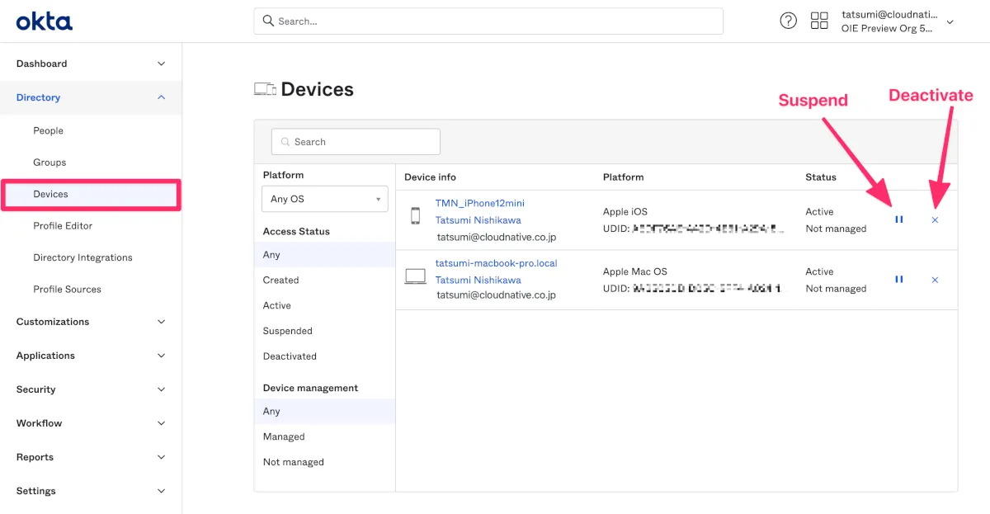The width and height of the screenshot is (990, 514).
Task: Filter device management by Not managed
Action: 293,462
